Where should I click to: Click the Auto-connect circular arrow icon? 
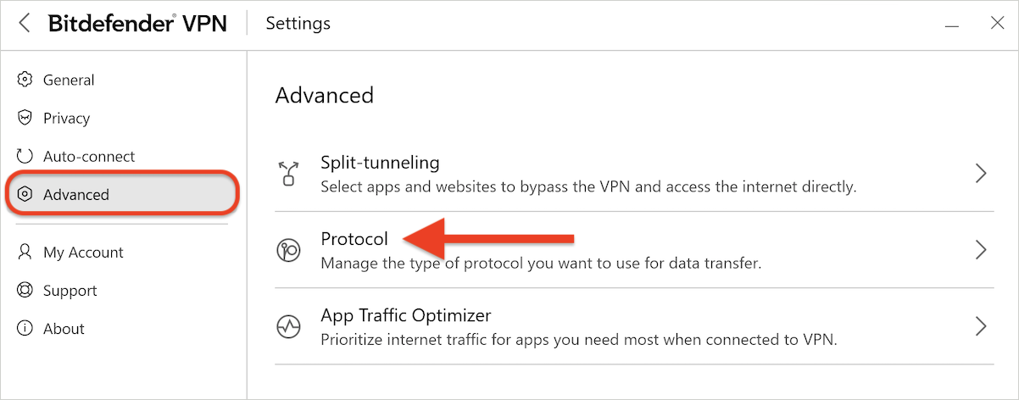coord(25,156)
